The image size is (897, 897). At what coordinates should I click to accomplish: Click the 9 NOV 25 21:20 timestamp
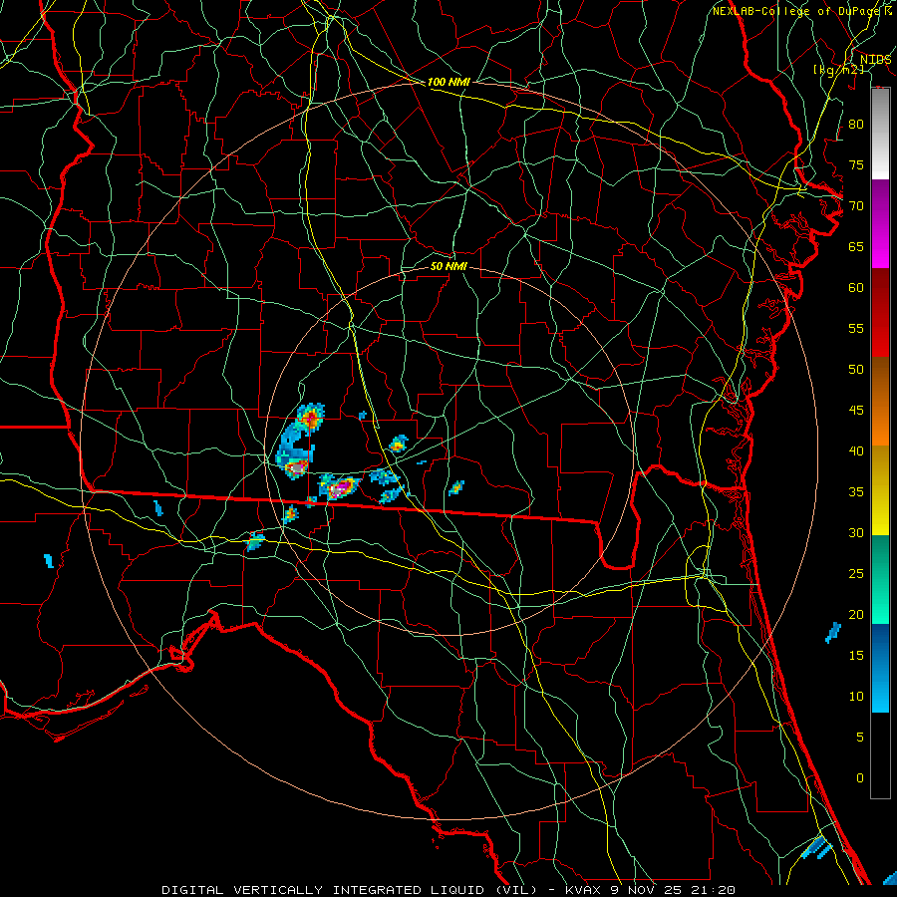coord(672,890)
